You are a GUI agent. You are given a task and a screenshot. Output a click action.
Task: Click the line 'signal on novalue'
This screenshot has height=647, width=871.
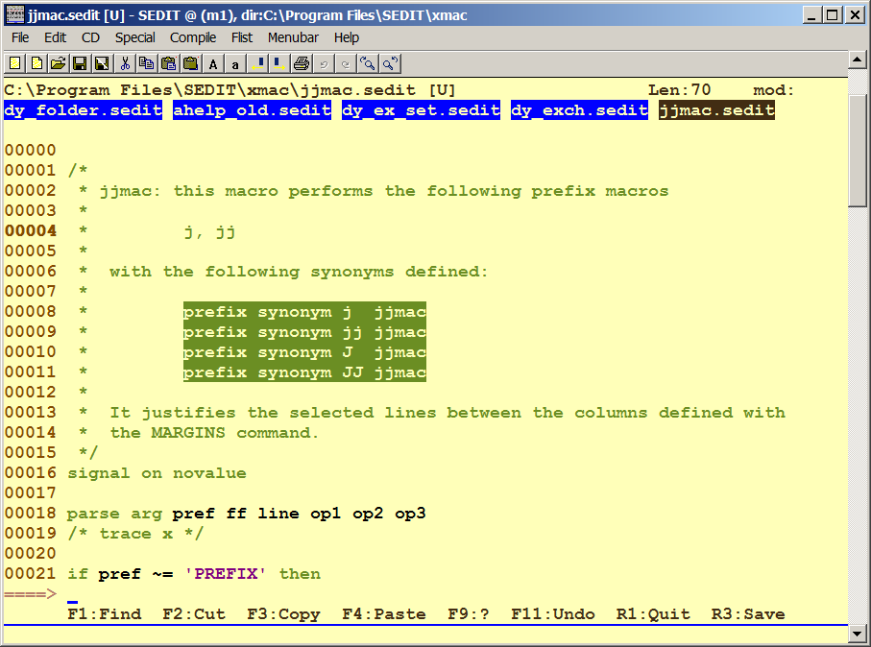coord(157,473)
